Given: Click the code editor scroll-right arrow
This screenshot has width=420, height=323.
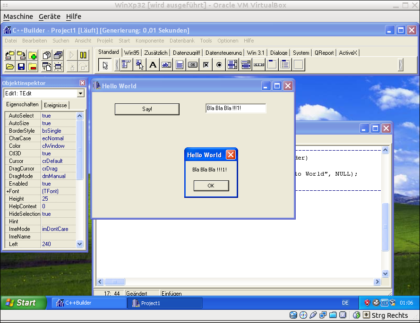Looking at the screenshot, I should (x=377, y=282).
